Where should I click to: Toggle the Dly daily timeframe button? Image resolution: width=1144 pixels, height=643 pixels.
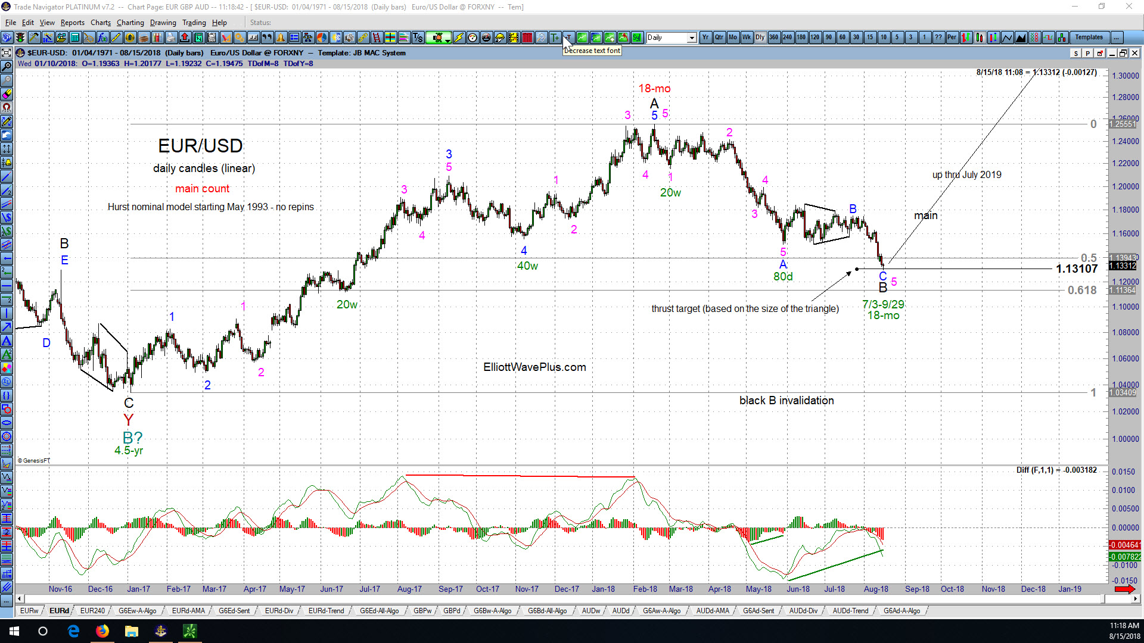[760, 38]
